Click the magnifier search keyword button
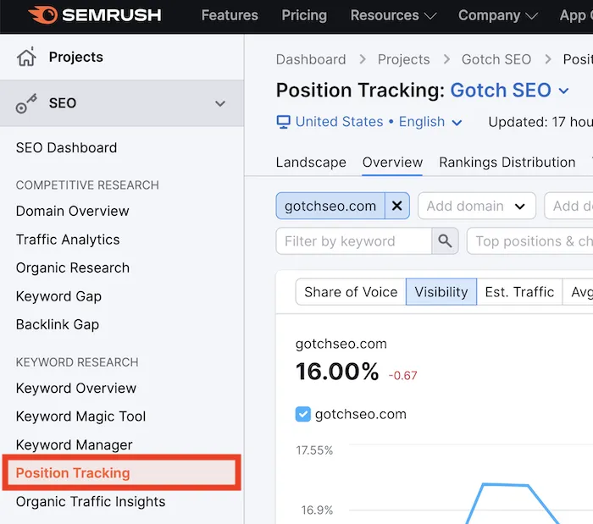 click(x=445, y=241)
